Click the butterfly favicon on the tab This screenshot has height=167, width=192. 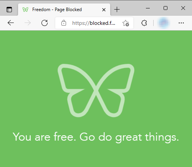click(25, 10)
